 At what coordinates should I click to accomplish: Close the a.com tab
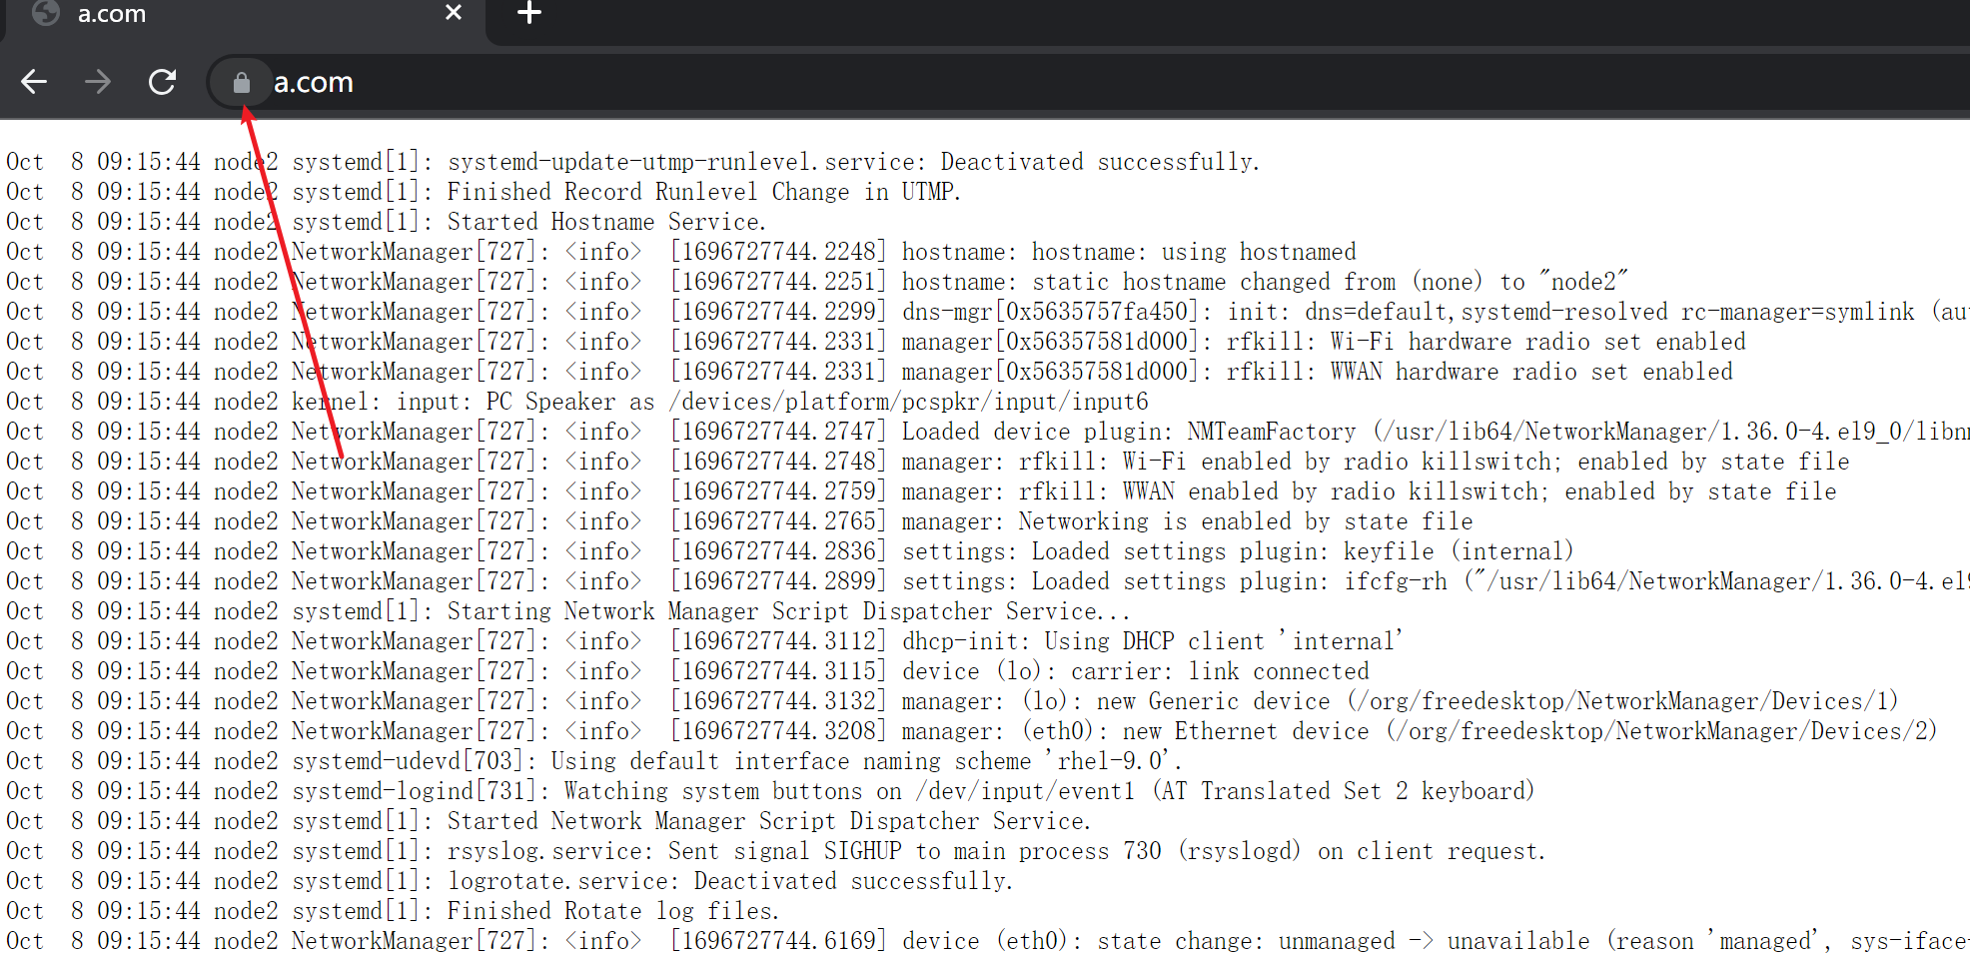453,13
